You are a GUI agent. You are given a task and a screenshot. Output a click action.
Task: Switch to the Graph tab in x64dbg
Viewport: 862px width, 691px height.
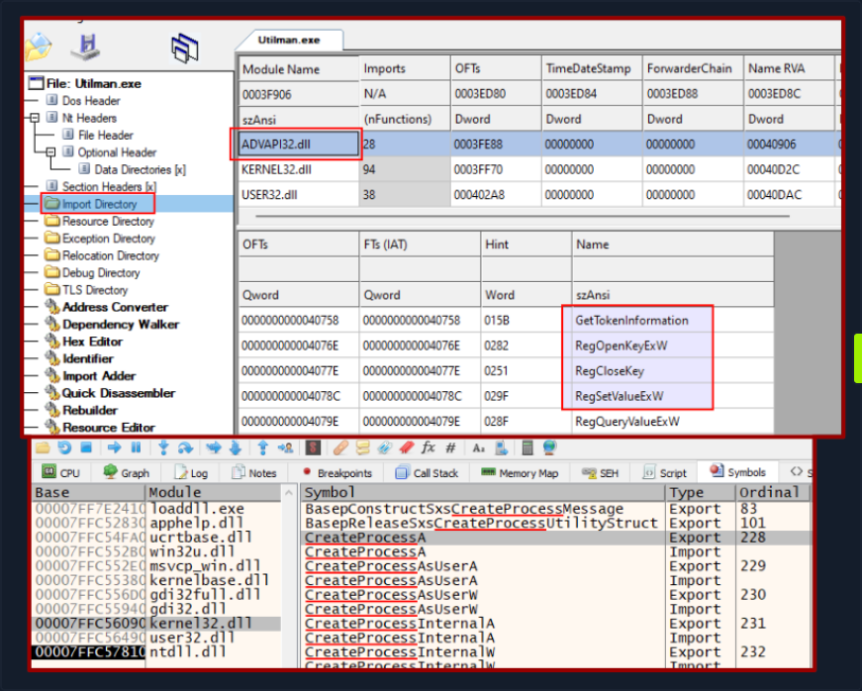click(x=125, y=472)
